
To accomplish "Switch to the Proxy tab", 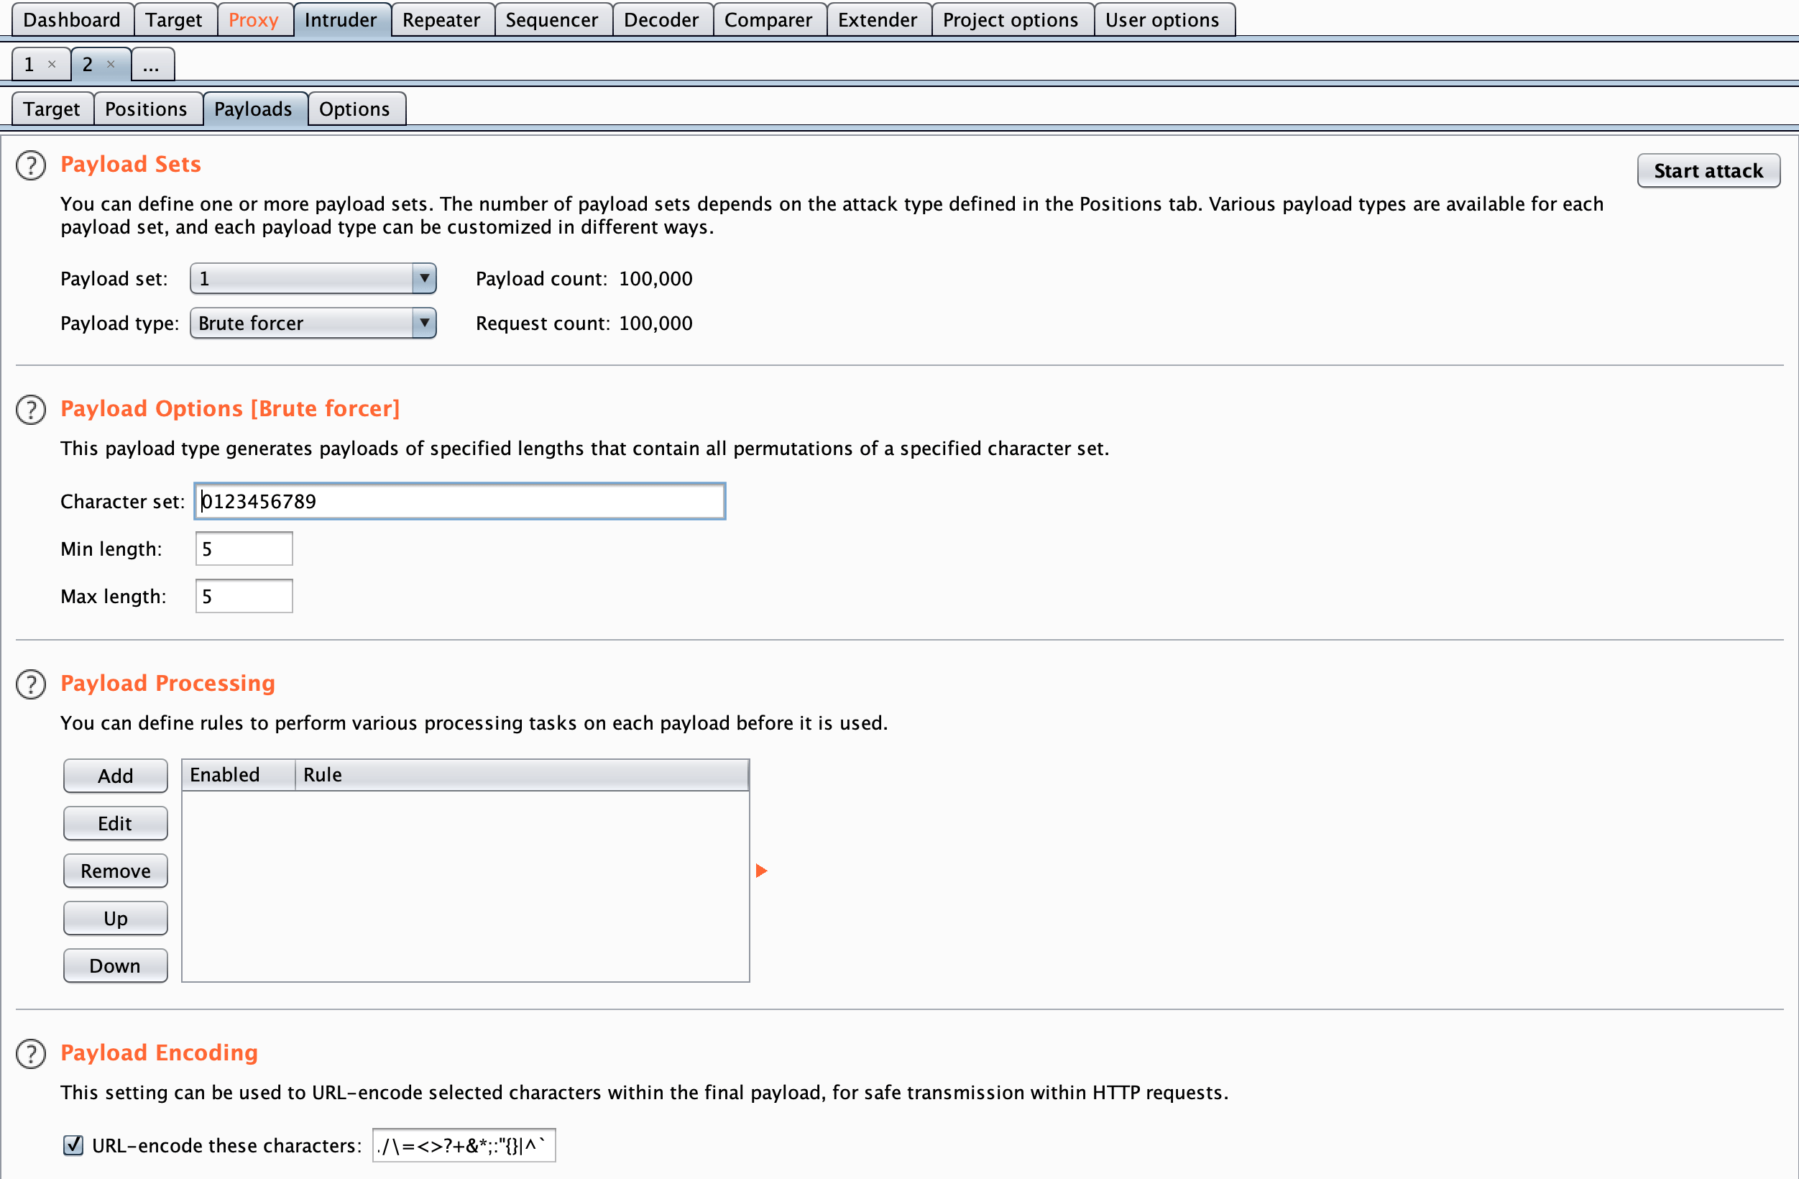I will click(254, 19).
